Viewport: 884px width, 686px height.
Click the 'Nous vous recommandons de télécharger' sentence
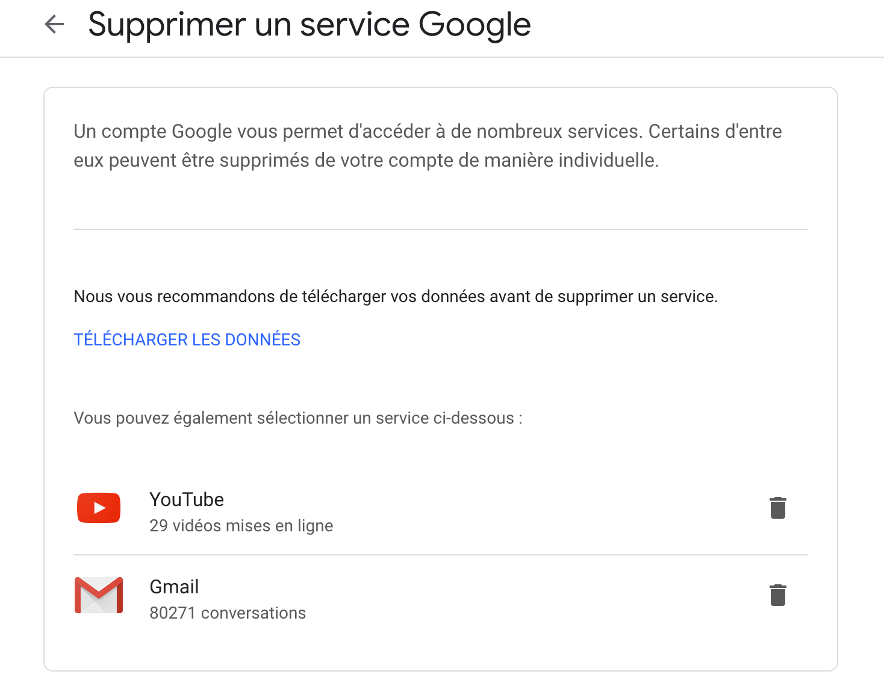[396, 297]
